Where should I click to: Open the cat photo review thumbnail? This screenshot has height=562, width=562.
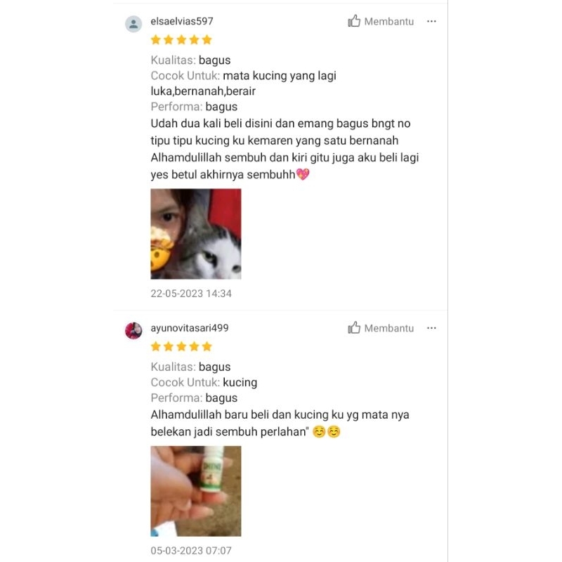pos(196,234)
